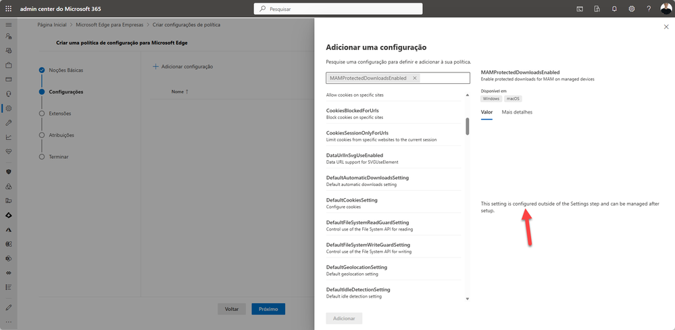Collapse the left navigation hamburger menu
The height and width of the screenshot is (330, 675).
[x=9, y=25]
